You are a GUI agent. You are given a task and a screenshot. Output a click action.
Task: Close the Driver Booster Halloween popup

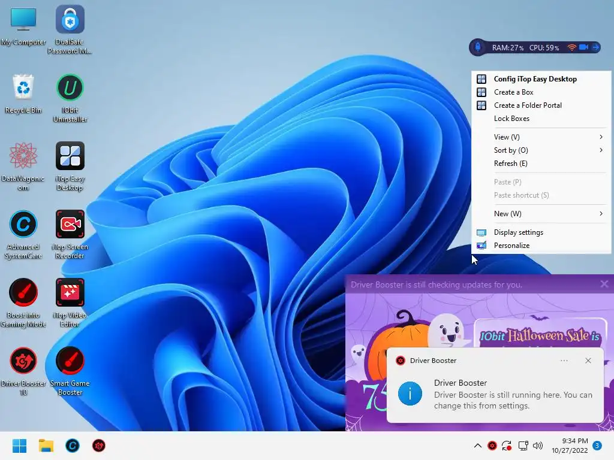pyautogui.click(x=604, y=284)
